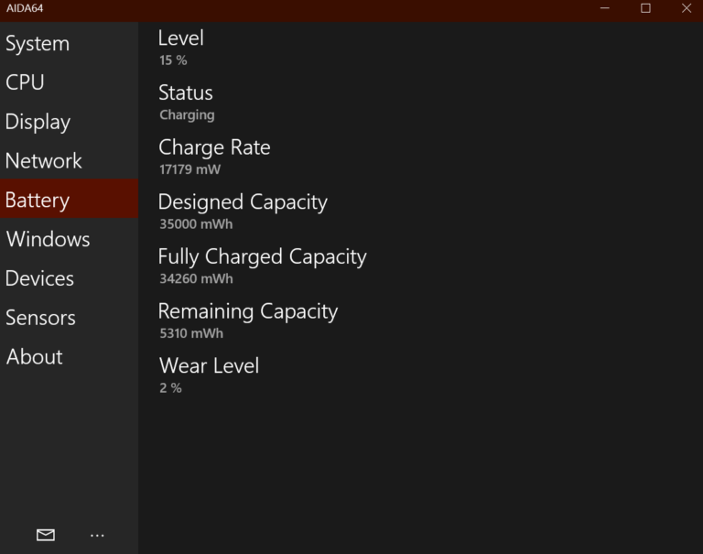This screenshot has width=703, height=554.
Task: Select the Wear Level heading
Action: [209, 365]
